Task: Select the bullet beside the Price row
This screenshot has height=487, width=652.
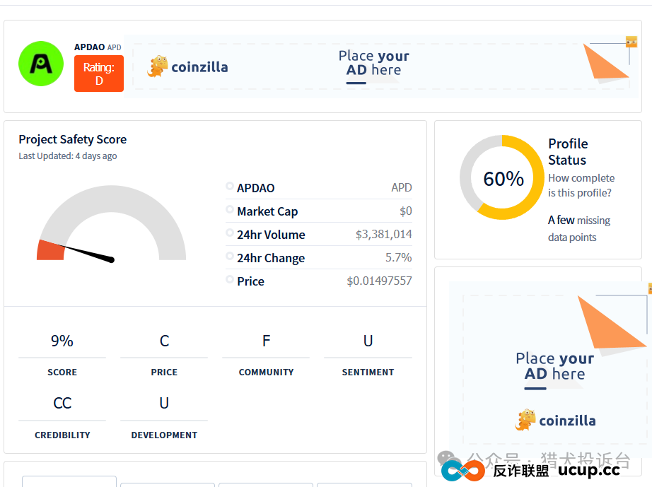Action: 230,279
